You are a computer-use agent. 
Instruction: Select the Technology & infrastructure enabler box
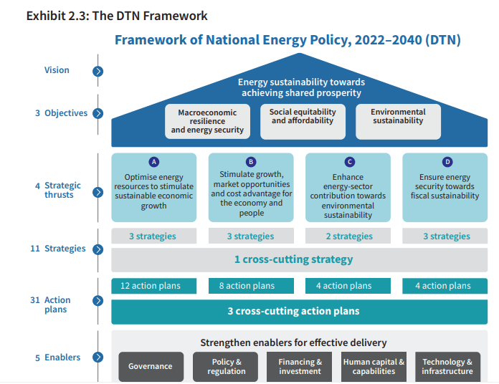tap(448, 367)
